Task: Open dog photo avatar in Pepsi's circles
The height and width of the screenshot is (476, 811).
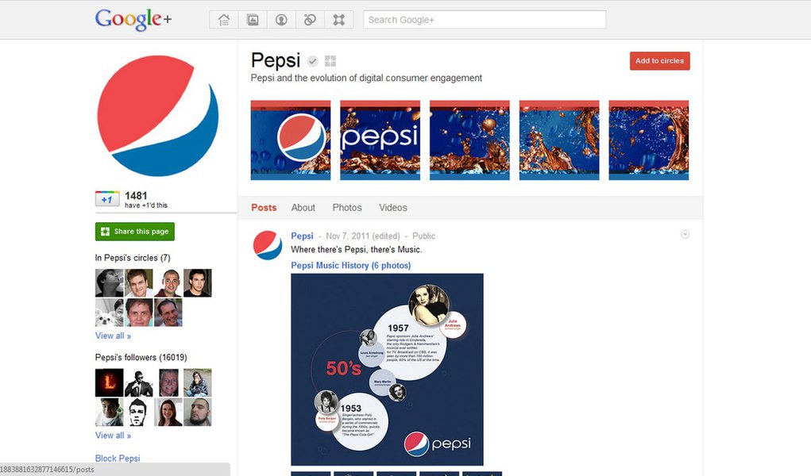Action: pyautogui.click(x=109, y=312)
